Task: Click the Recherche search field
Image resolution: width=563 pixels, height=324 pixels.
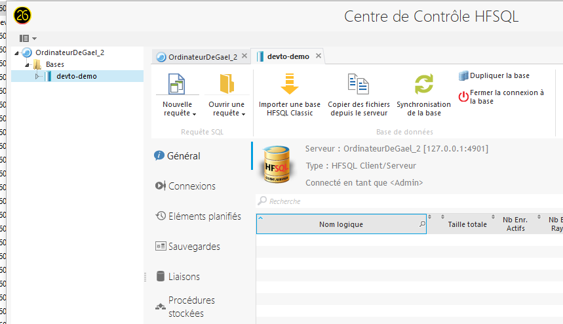Action: tap(410, 201)
